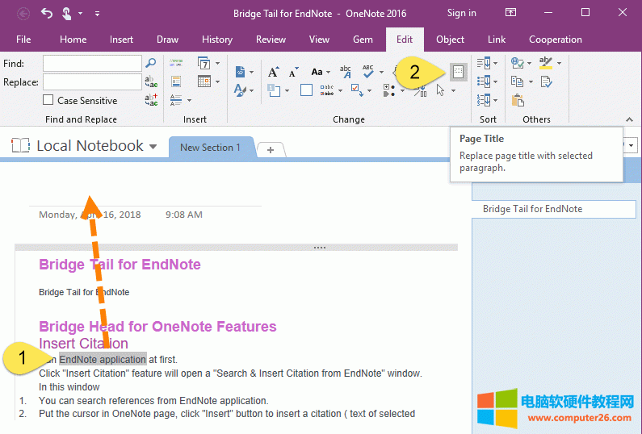Expand the Local Notebook dropdown

153,146
